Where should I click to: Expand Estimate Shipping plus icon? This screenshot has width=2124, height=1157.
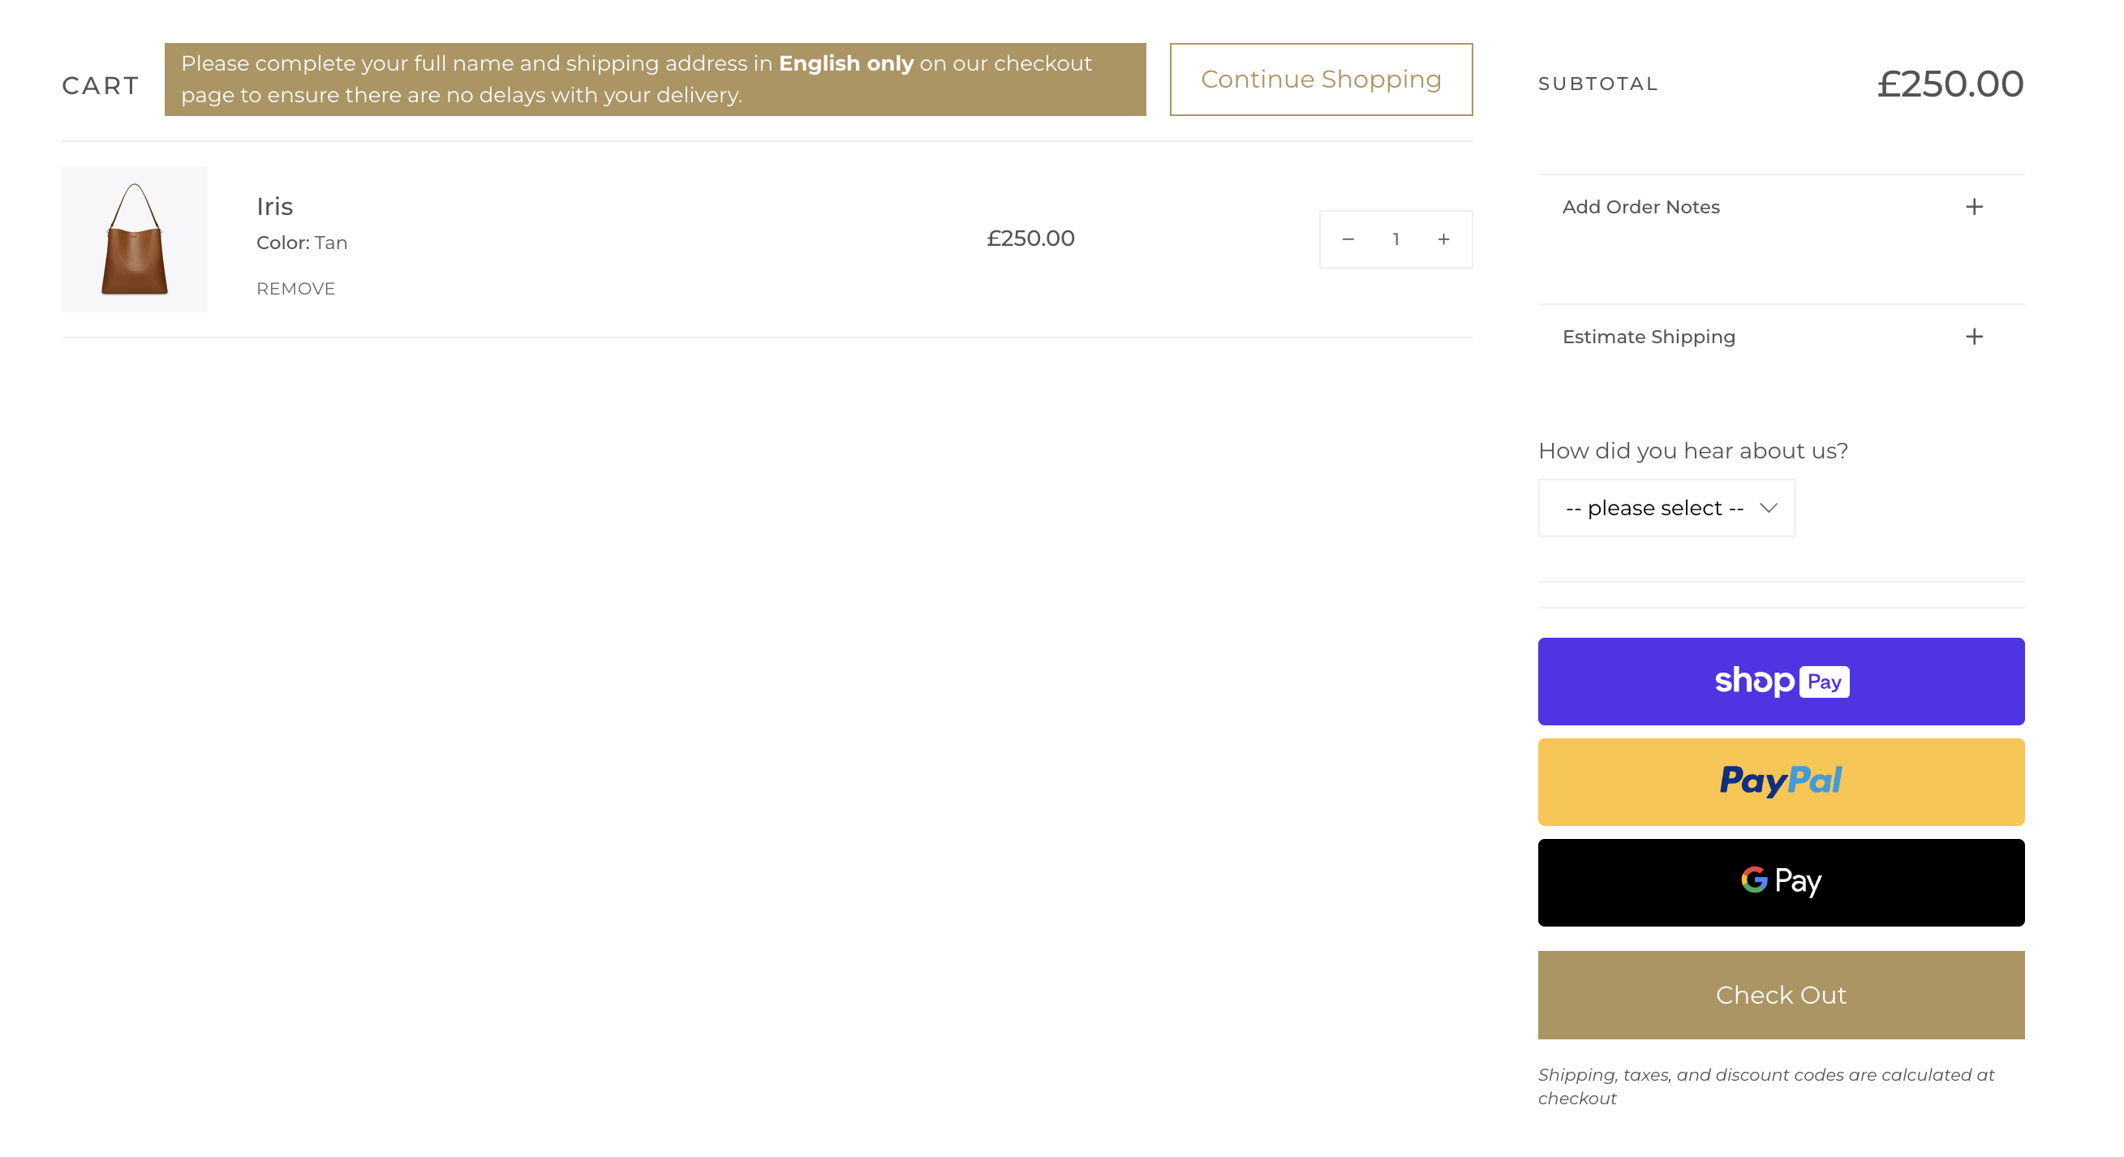tap(1973, 337)
